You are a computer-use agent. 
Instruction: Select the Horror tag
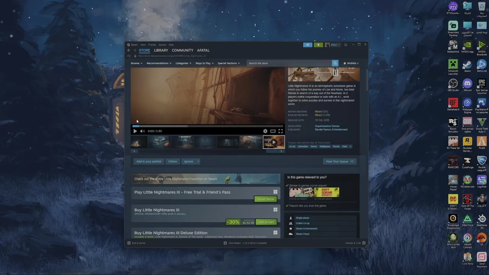click(314, 146)
